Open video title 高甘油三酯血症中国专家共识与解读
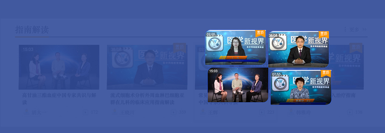 (59, 99)
